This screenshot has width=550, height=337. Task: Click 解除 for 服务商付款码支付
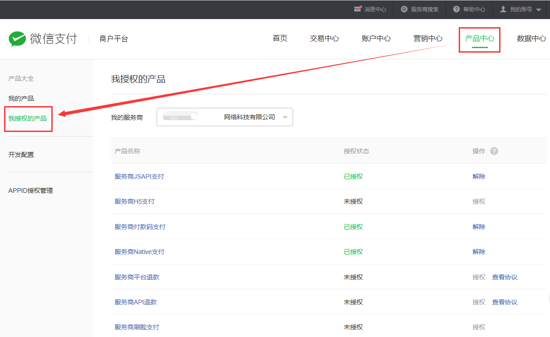pos(479,227)
